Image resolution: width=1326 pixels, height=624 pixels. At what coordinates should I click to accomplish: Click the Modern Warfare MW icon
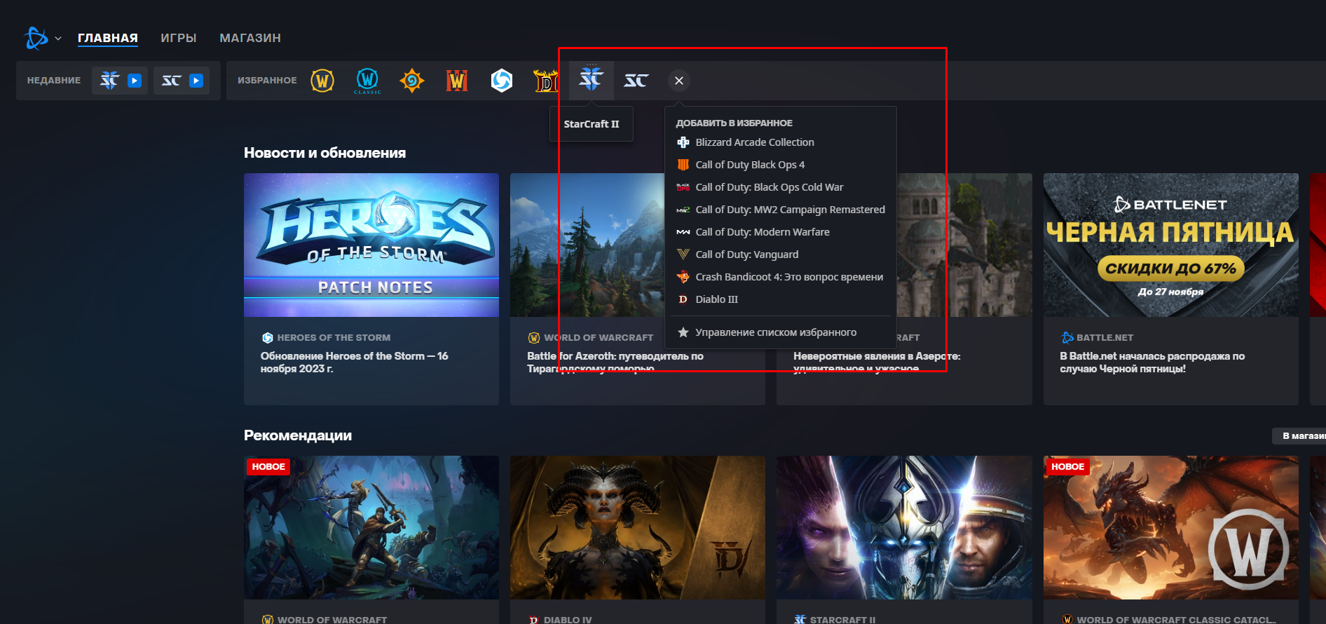pos(683,232)
